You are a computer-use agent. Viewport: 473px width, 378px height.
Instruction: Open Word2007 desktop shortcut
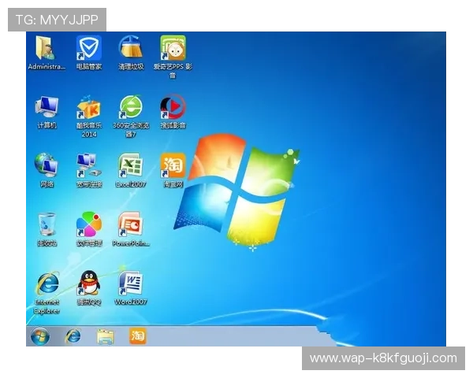(131, 283)
